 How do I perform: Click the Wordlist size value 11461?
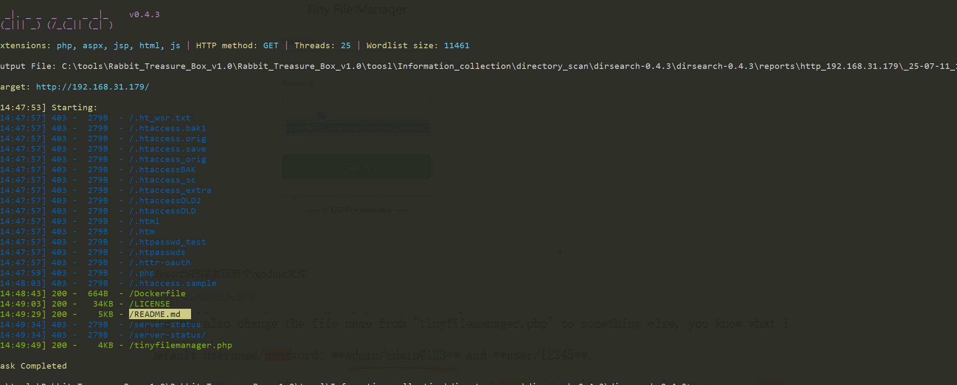click(457, 46)
